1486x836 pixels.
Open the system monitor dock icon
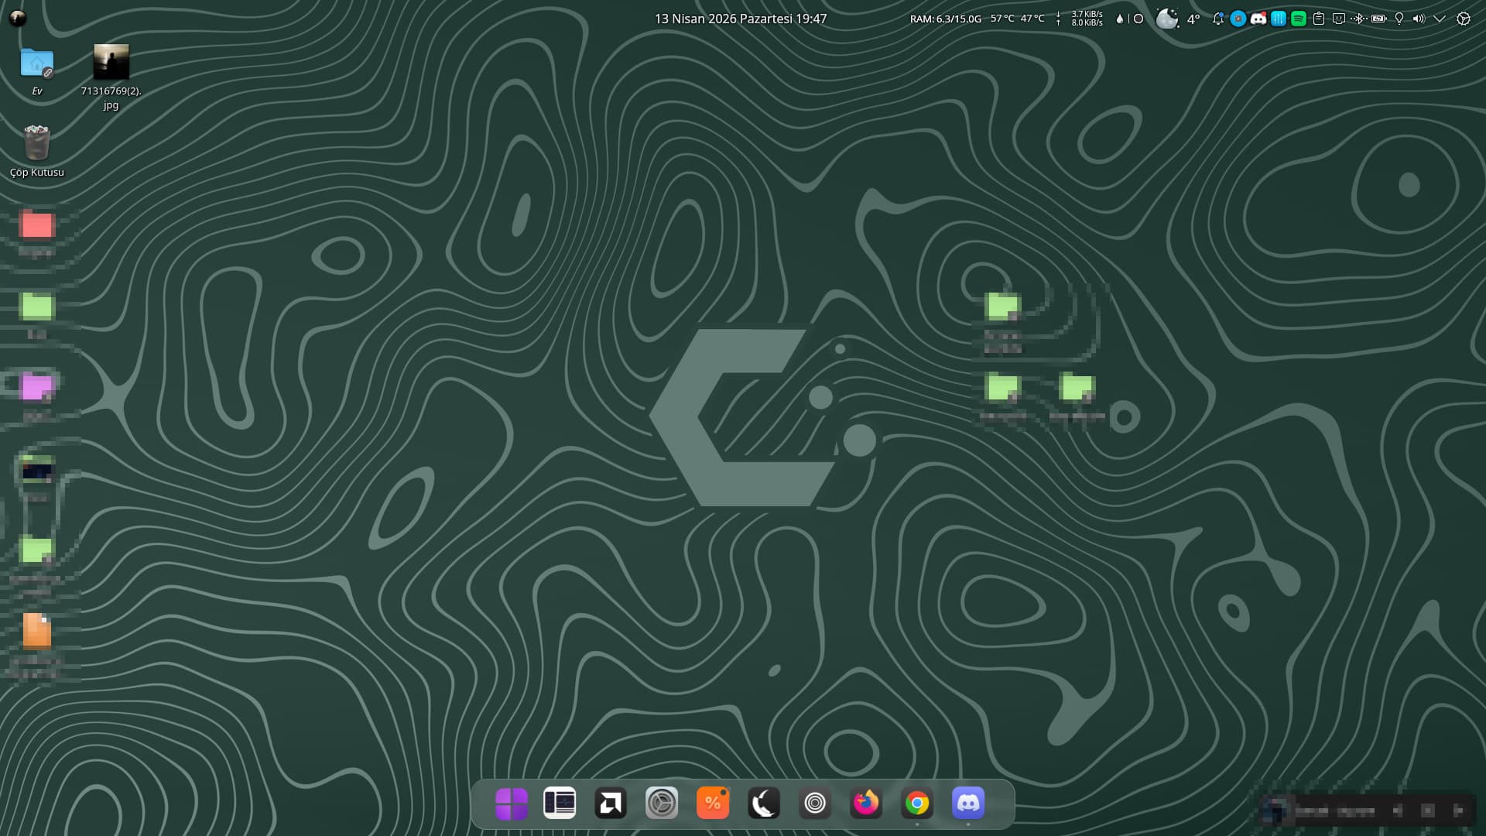coord(560,803)
